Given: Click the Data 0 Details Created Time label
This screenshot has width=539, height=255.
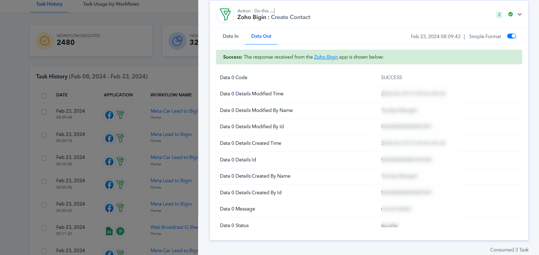Looking at the screenshot, I should coord(251,143).
